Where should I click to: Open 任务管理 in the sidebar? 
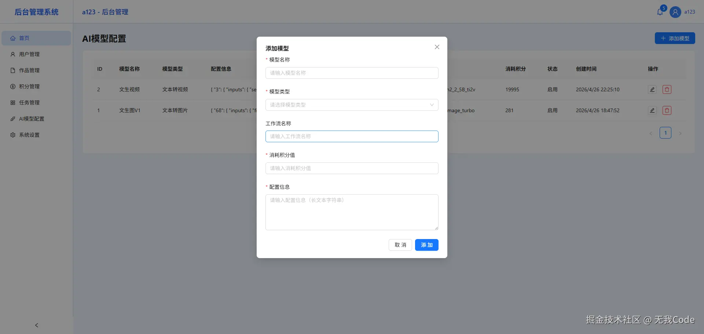[36, 103]
